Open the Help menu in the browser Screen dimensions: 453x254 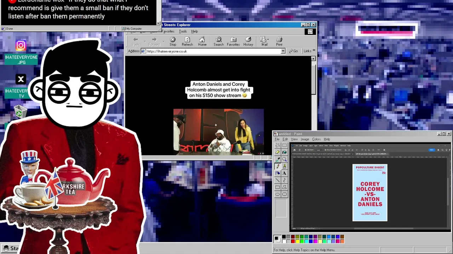194,31
